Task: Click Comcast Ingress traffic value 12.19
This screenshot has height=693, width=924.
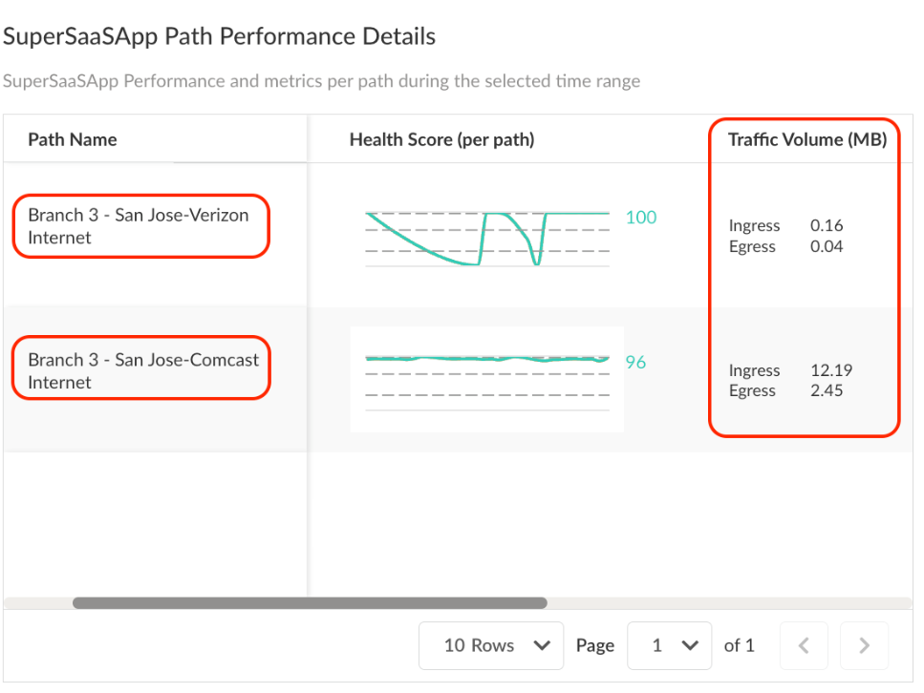Action: tap(830, 370)
